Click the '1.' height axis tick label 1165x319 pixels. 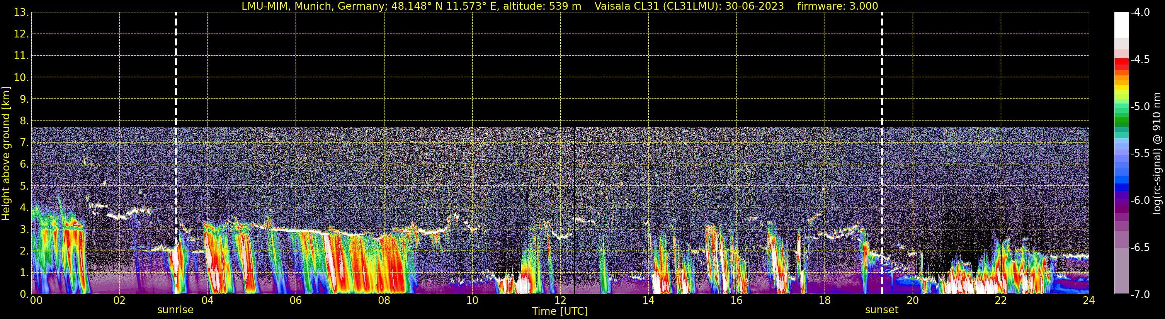(x=24, y=272)
